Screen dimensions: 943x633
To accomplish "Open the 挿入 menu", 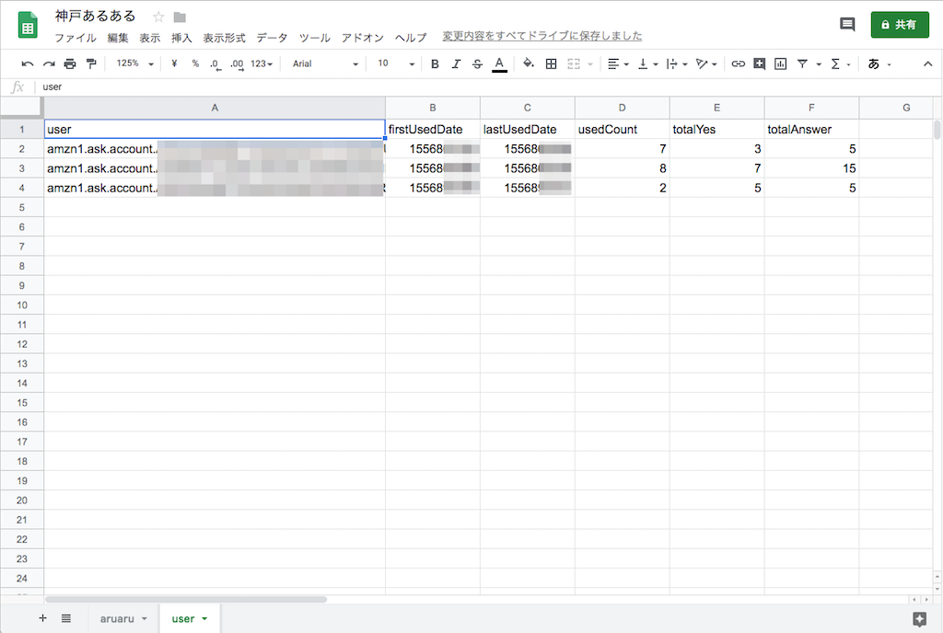I will [x=181, y=38].
